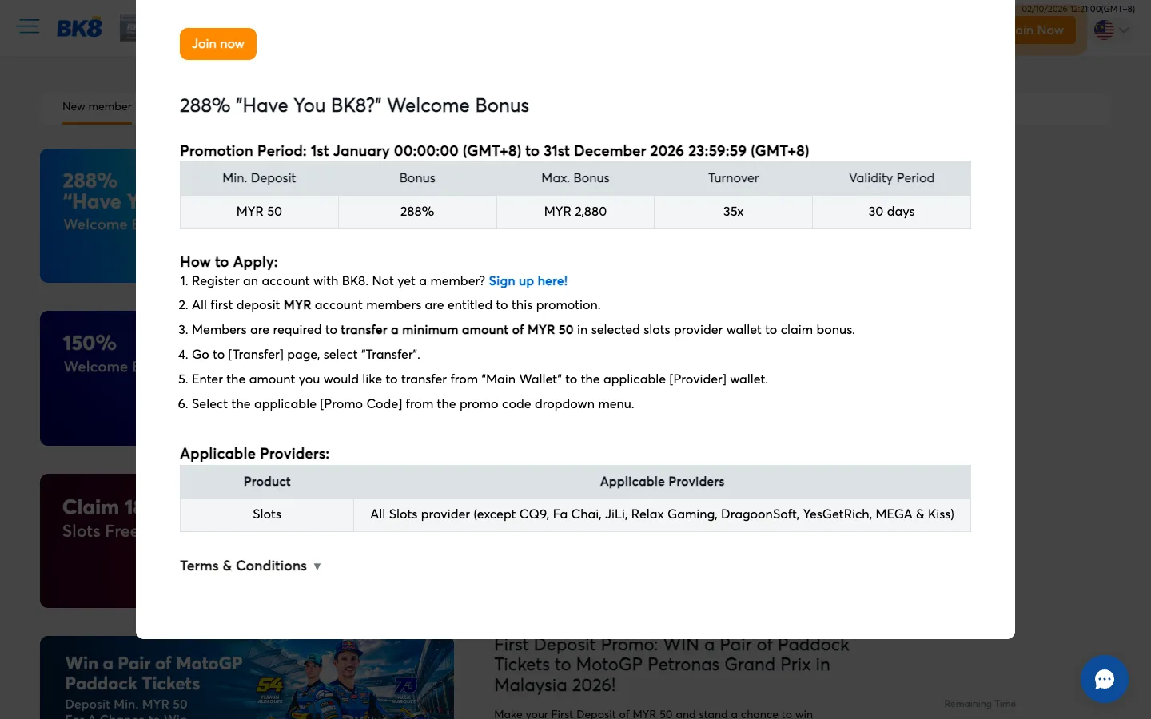Click the Bonus column header
The height and width of the screenshot is (719, 1151).
coord(417,178)
